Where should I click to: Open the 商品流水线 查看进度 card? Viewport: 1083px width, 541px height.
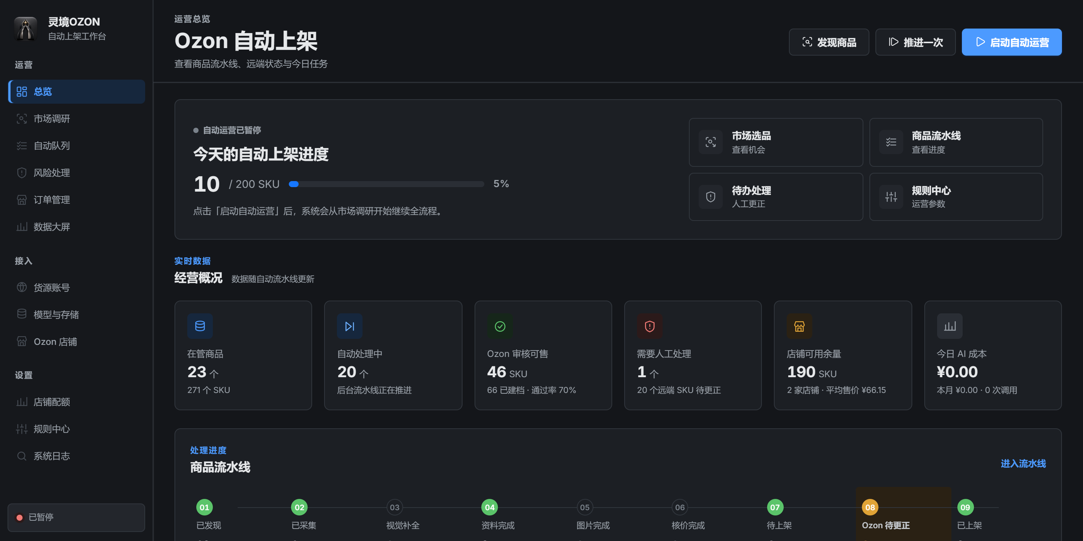956,142
